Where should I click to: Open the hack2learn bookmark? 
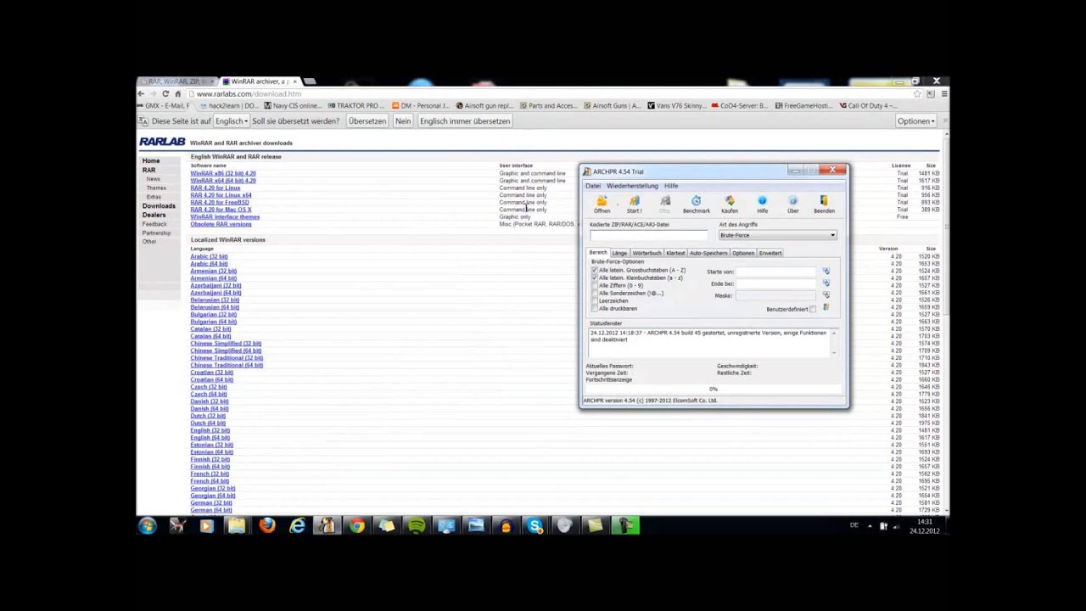(x=229, y=106)
